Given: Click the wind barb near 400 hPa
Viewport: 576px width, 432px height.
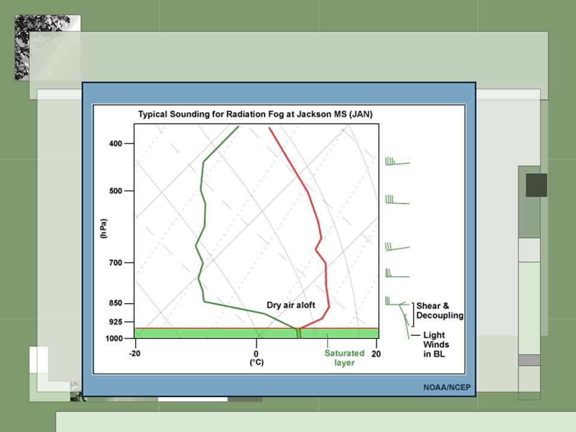Looking at the screenshot, I should coord(397,161).
